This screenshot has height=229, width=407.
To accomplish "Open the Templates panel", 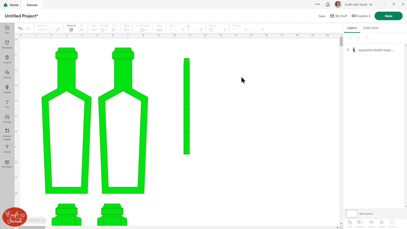I will tap(7, 44).
